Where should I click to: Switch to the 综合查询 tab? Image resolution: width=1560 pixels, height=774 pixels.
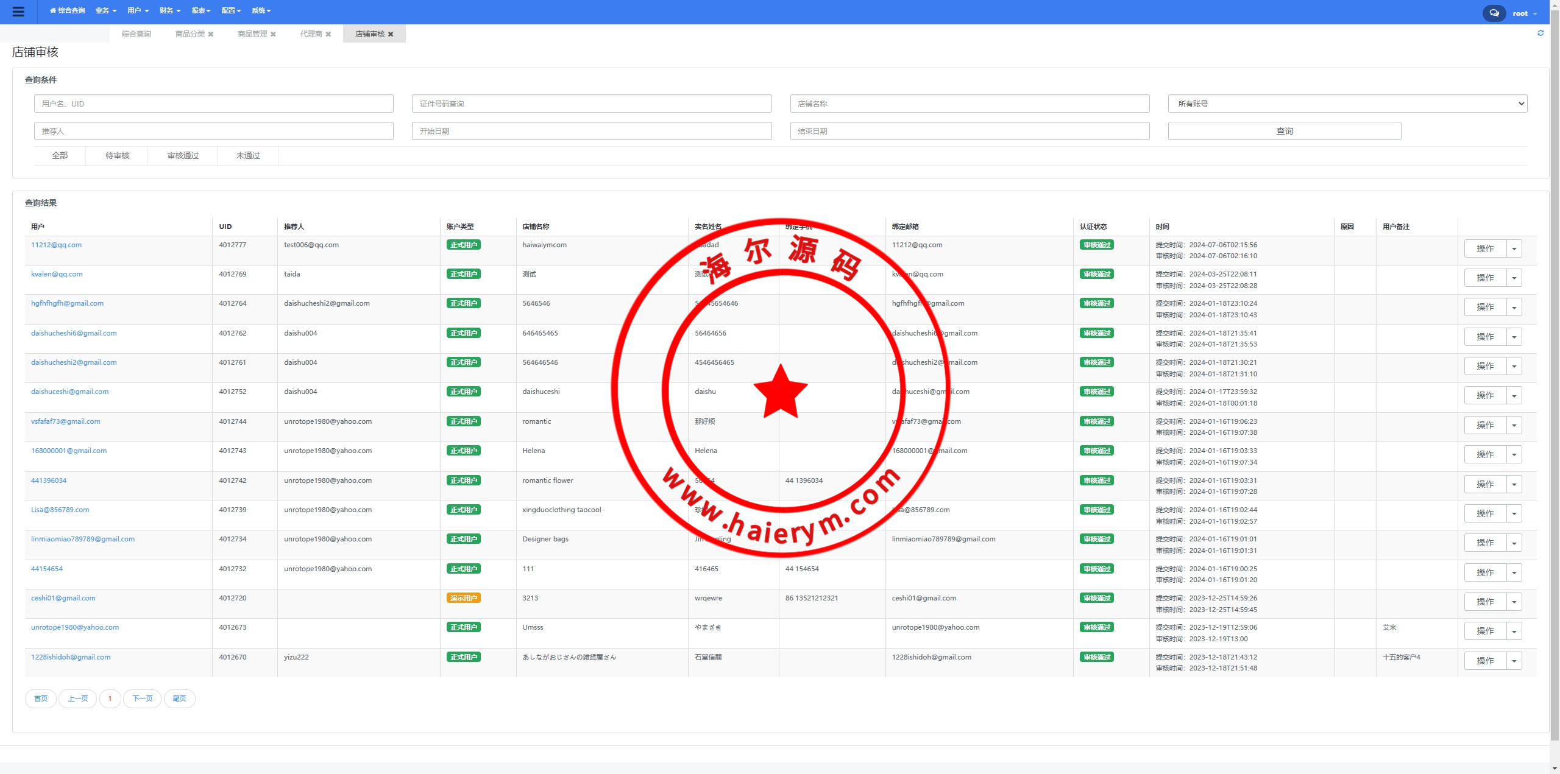coord(136,34)
